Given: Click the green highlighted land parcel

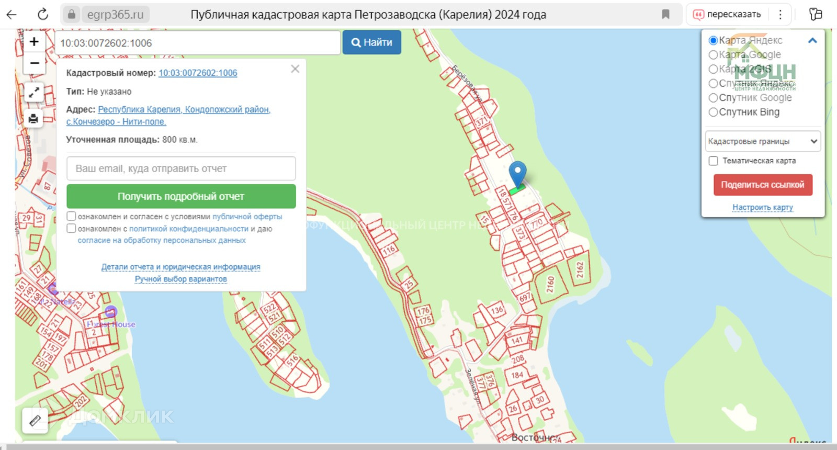Looking at the screenshot, I should [x=516, y=189].
